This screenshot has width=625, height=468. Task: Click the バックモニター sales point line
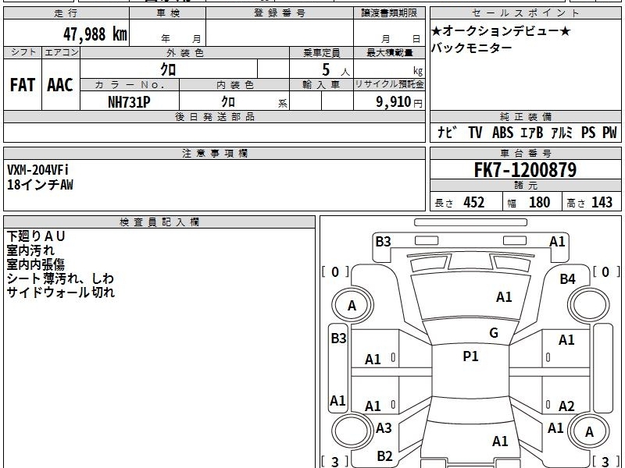(472, 48)
